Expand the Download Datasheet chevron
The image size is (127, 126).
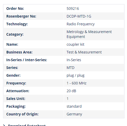pyautogui.click(x=4, y=125)
